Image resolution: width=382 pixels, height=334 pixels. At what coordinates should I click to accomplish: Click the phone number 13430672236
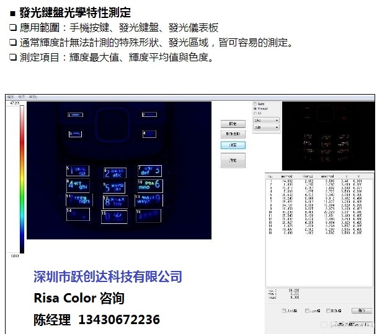click(x=119, y=320)
